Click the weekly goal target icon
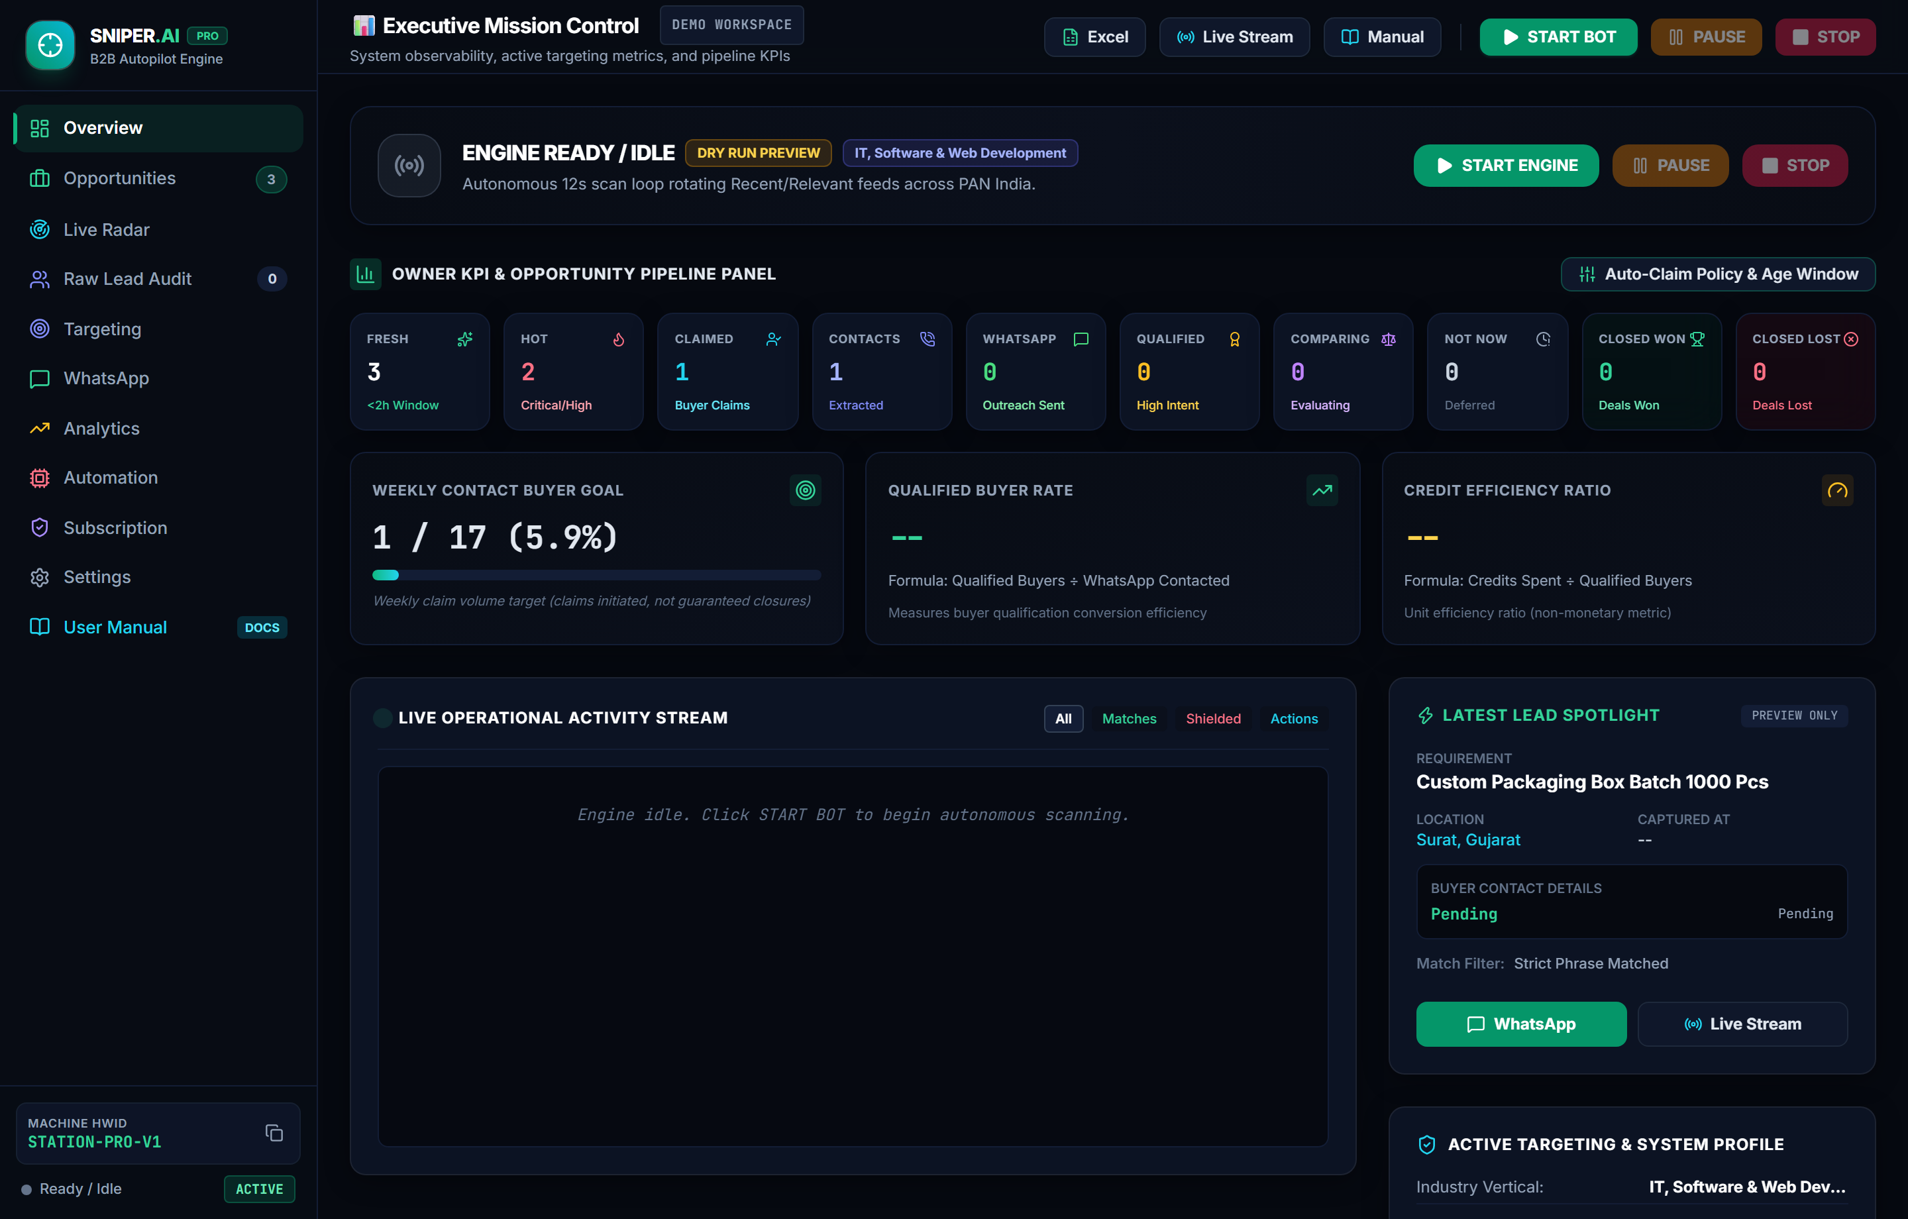 click(805, 490)
